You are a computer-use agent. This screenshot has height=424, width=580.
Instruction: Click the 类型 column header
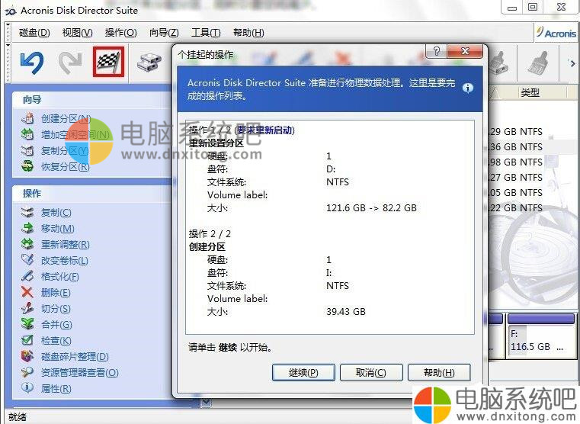coord(530,92)
